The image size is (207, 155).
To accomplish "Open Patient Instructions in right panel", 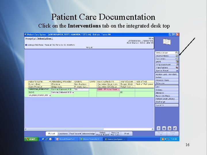I will click(x=166, y=99).
